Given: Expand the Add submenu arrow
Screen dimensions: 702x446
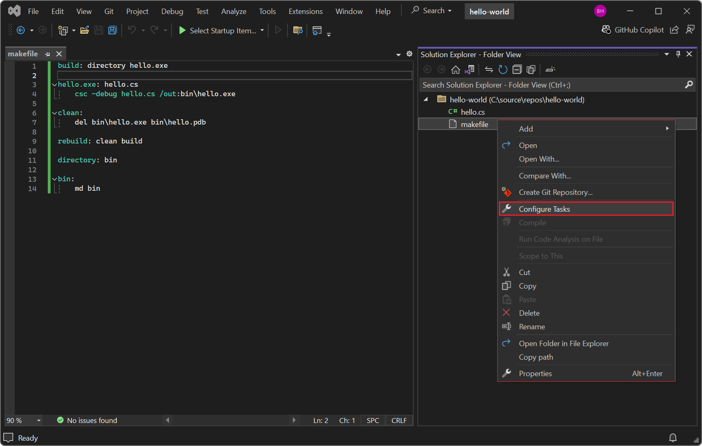Looking at the screenshot, I should (667, 129).
